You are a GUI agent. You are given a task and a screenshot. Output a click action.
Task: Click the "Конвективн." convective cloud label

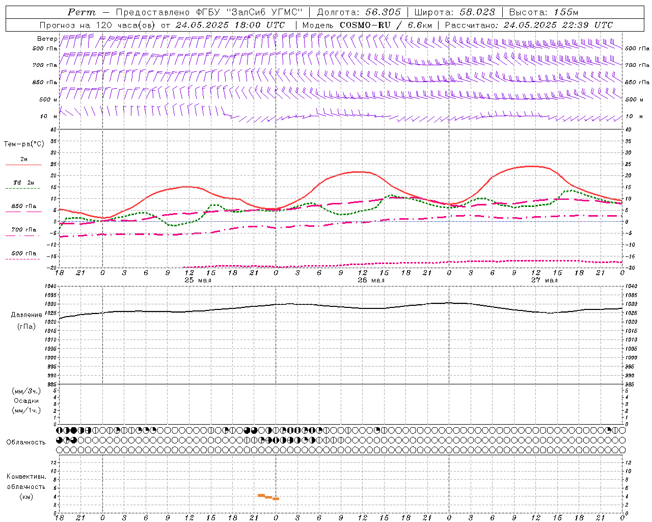[x=26, y=477]
